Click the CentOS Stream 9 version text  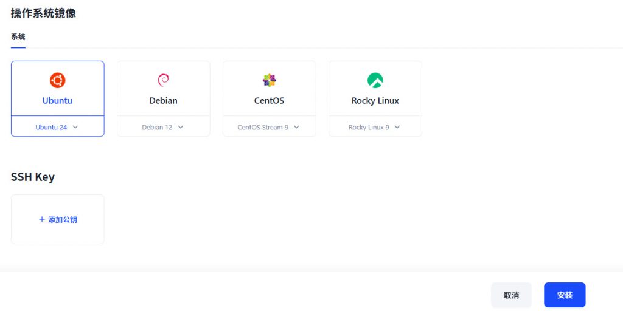tap(263, 128)
